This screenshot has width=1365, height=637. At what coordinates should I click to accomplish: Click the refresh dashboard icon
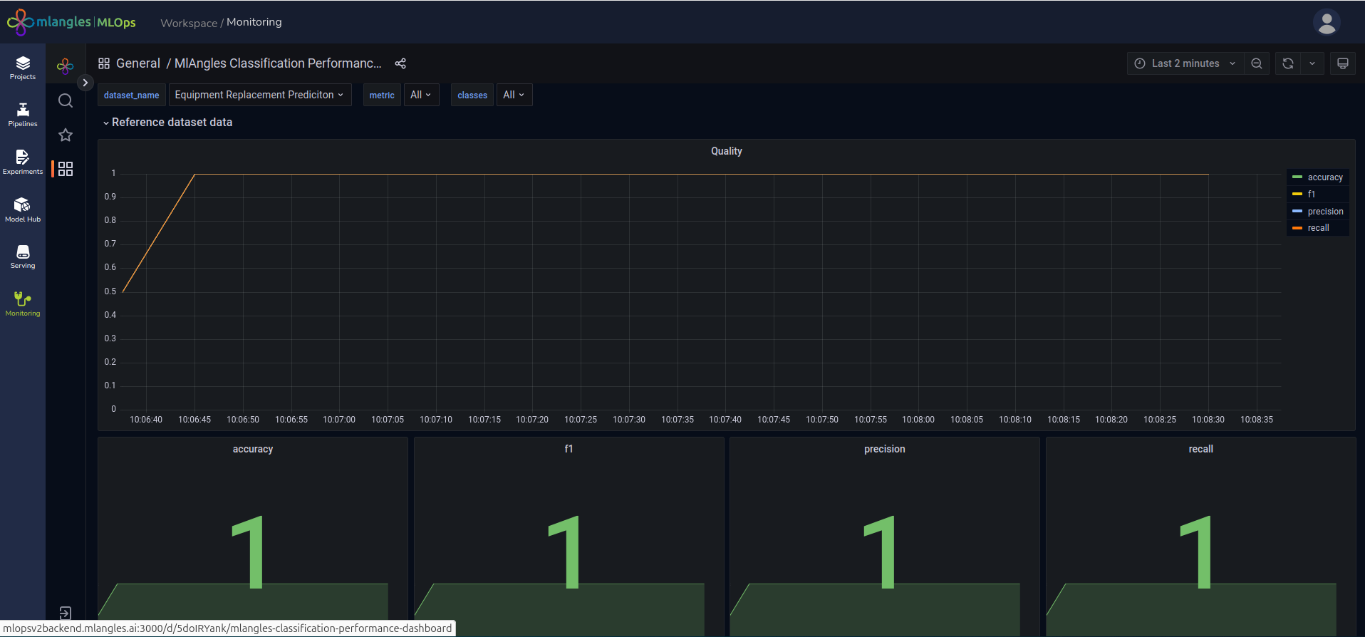coord(1288,63)
